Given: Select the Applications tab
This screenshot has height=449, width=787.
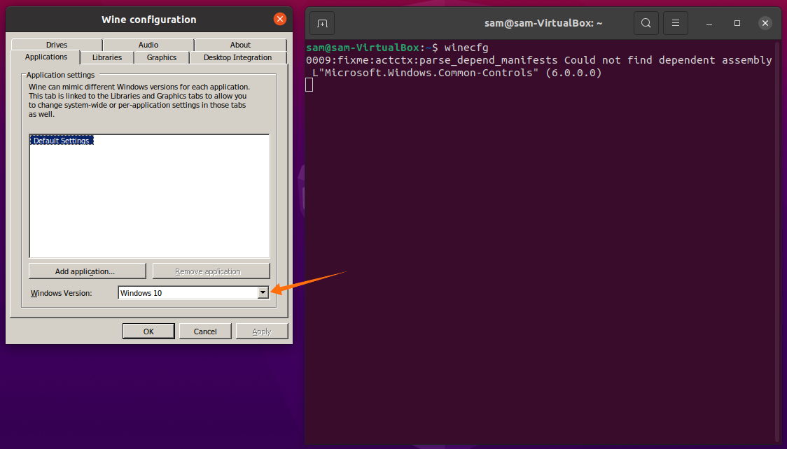Looking at the screenshot, I should click(x=46, y=57).
